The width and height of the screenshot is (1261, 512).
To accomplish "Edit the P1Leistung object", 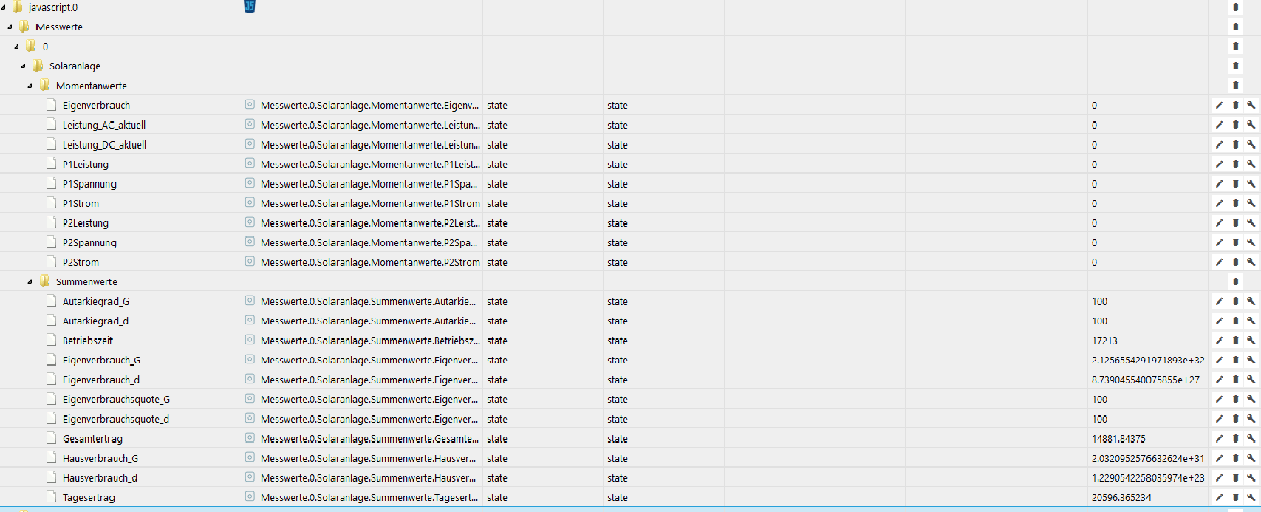I will (x=1219, y=164).
